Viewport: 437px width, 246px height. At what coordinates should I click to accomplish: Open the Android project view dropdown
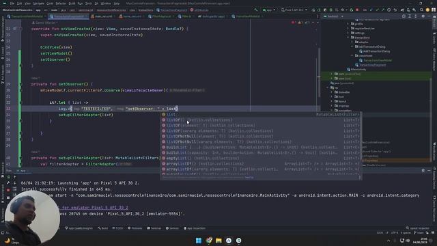[x=334, y=16]
